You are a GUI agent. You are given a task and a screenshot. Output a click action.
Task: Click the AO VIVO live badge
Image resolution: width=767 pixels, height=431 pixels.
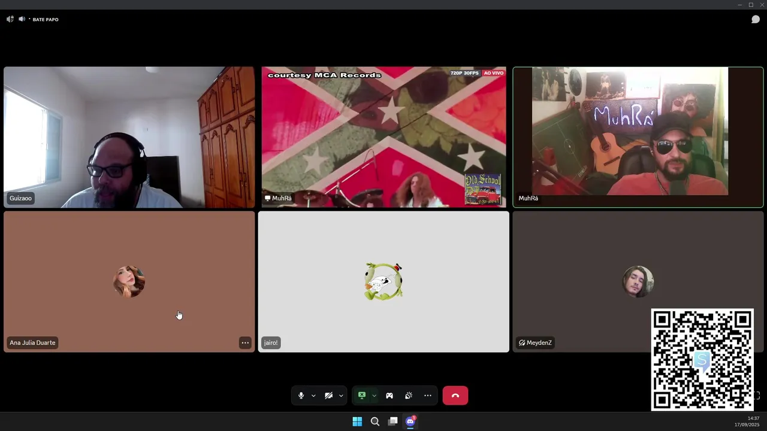pos(494,73)
